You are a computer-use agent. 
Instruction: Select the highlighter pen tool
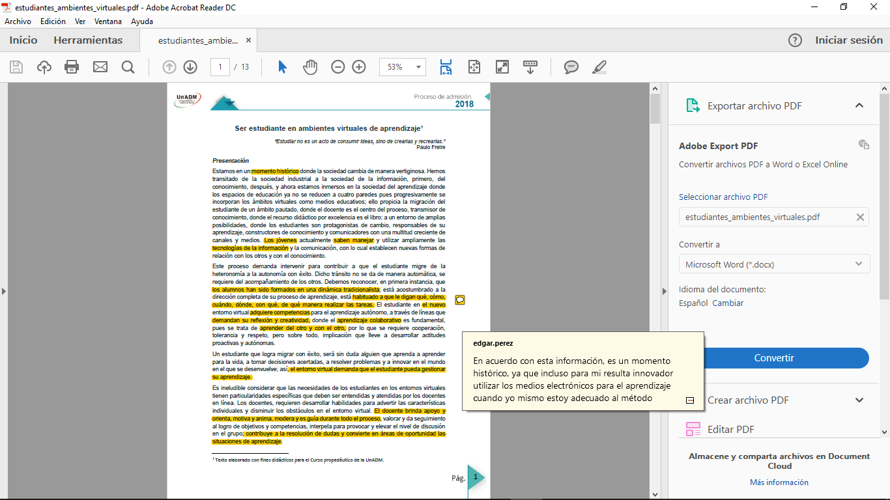click(x=599, y=67)
